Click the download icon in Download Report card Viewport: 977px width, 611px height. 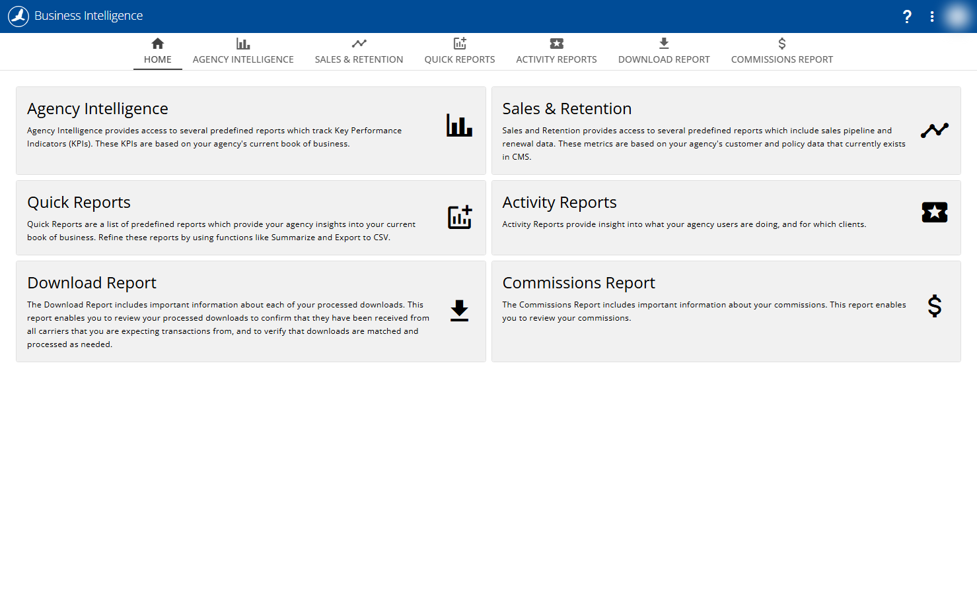(x=459, y=311)
